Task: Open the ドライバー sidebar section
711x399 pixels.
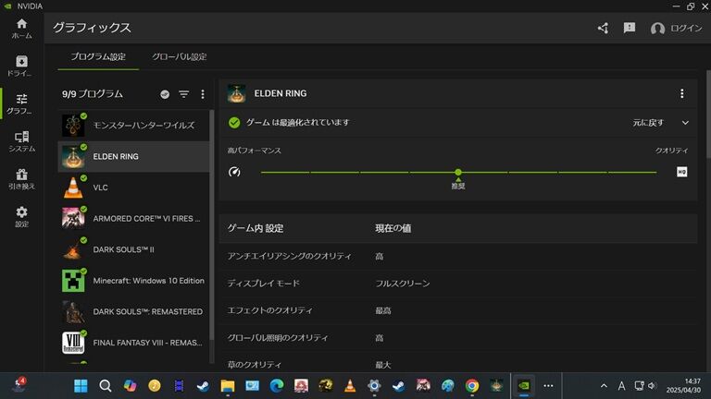Action: pyautogui.click(x=22, y=66)
